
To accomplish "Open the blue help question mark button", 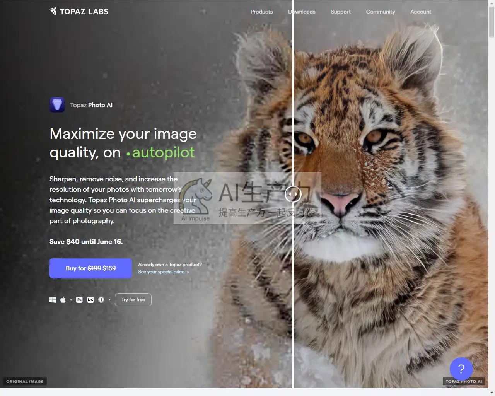I will pos(461,369).
